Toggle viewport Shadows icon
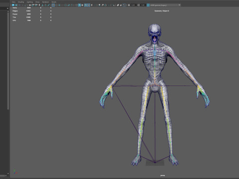Screen dimensions: 239x179 pyautogui.click(x=95, y=5)
